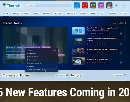Screen dimensions: 130x102
Task: Open the Microsoft nav tab
Action: pyautogui.click(x=16, y=13)
